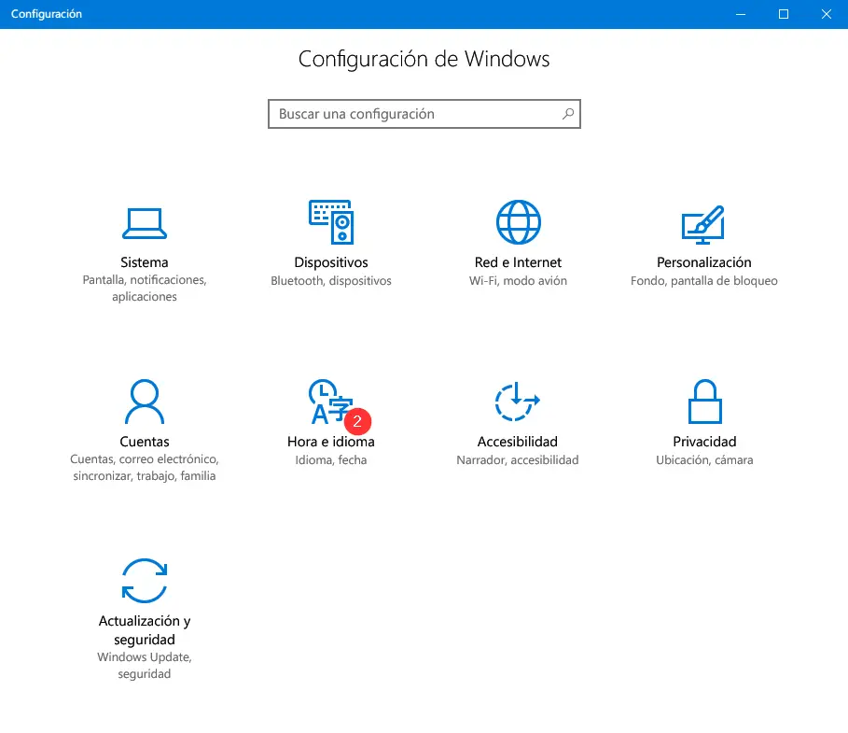
Task: Select the Privacidad title label
Action: pos(704,442)
